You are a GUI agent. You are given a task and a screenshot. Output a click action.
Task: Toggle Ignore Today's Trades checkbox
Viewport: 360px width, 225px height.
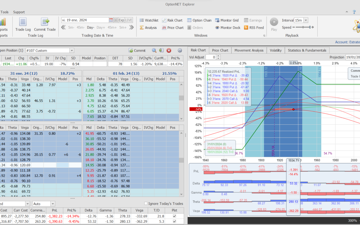point(146,204)
